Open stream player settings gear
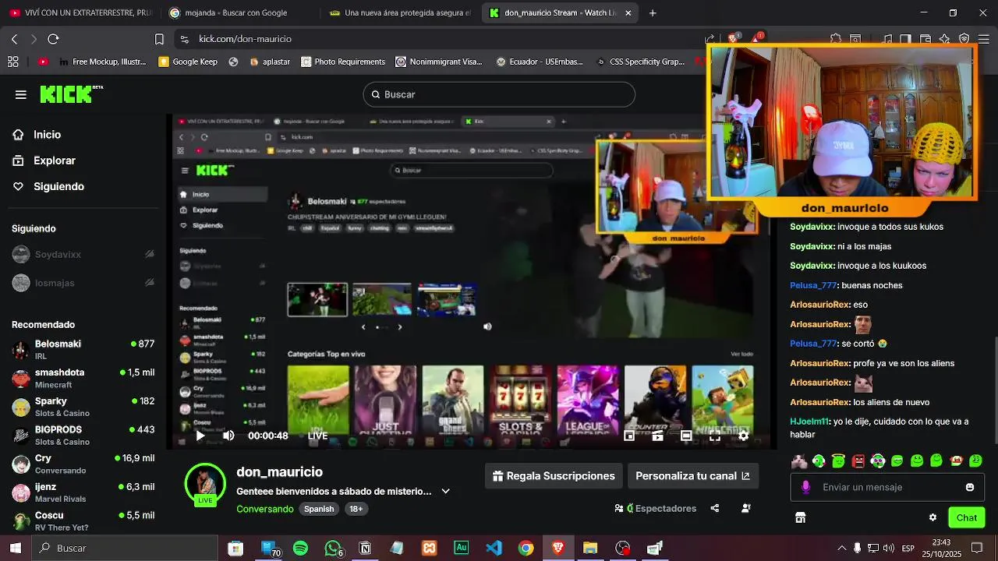Viewport: 998px width, 561px height. pos(743,436)
